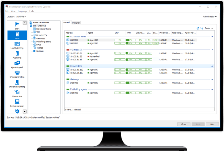The width and height of the screenshot is (224, 151).
Task: Open the Administrator account dropdown
Action: point(210,16)
